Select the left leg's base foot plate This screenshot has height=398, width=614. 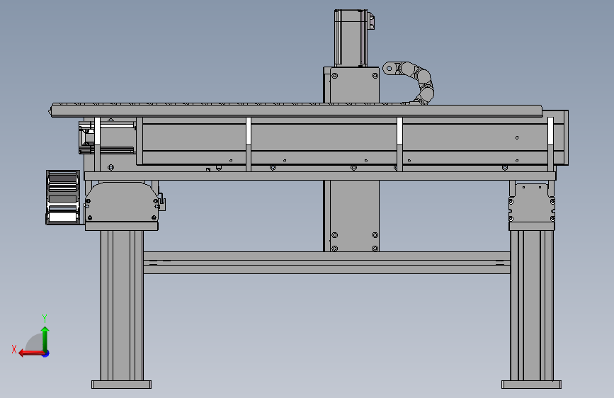point(121,385)
